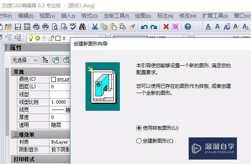Collapse the 三维效果 properties section
This screenshot has width=251, height=164.
tap(41, 135)
